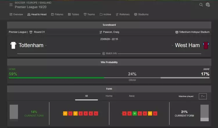Open the globe language settings icon
This screenshot has height=128, width=218.
pos(208,5)
